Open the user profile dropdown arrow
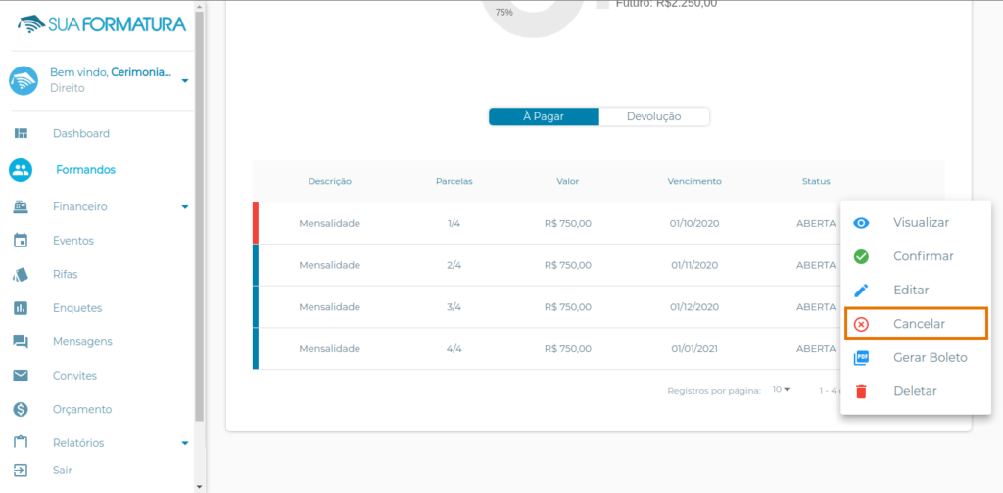 click(x=185, y=80)
